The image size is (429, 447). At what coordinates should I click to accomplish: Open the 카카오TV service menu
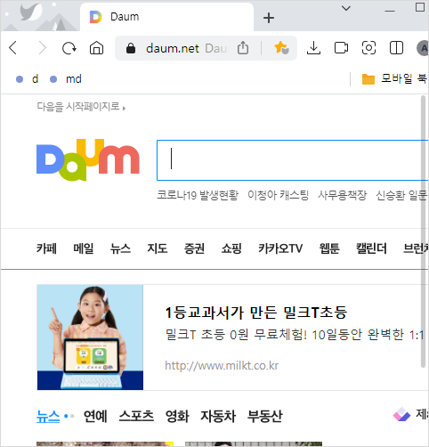280,248
